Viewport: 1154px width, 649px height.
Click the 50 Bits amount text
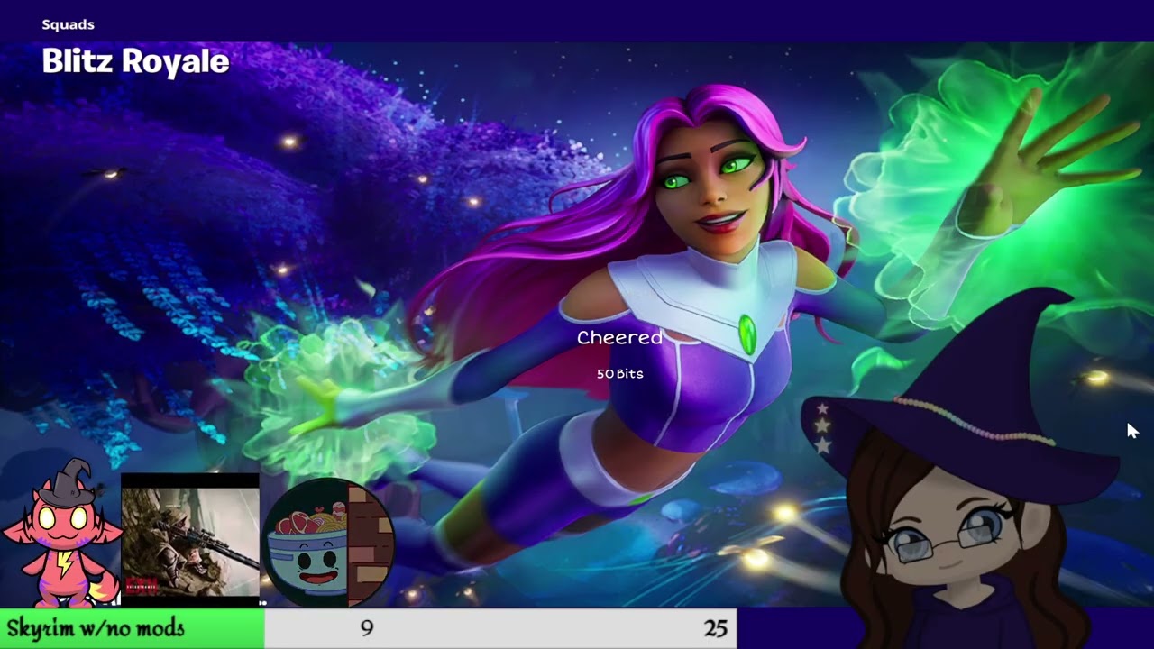click(619, 373)
